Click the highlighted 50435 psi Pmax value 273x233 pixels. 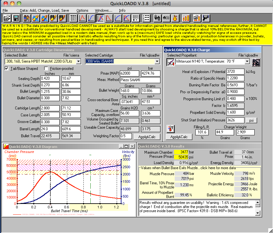click(x=181, y=157)
